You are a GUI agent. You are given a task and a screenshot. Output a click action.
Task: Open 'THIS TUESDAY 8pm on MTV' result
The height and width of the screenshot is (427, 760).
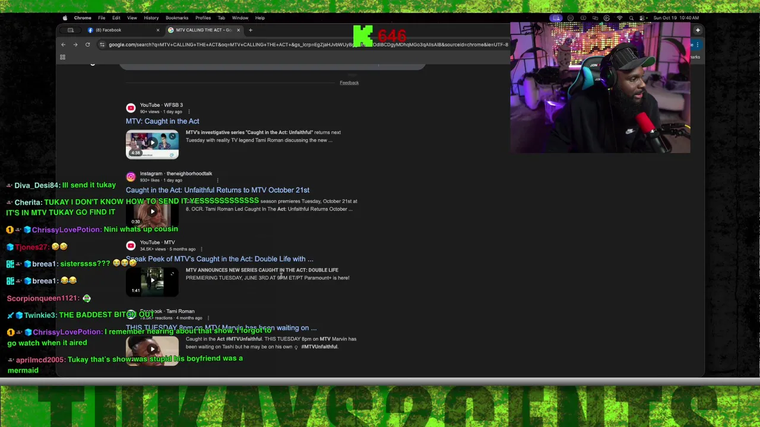pos(221,327)
